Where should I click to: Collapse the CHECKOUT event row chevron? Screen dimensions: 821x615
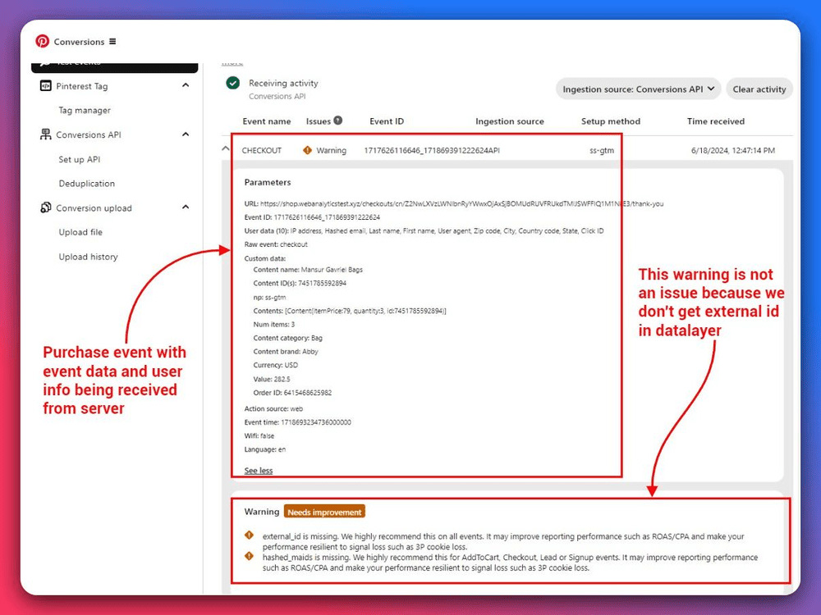click(226, 149)
